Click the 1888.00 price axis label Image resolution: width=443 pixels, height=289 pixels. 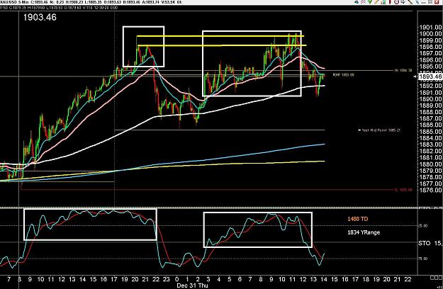pos(430,112)
